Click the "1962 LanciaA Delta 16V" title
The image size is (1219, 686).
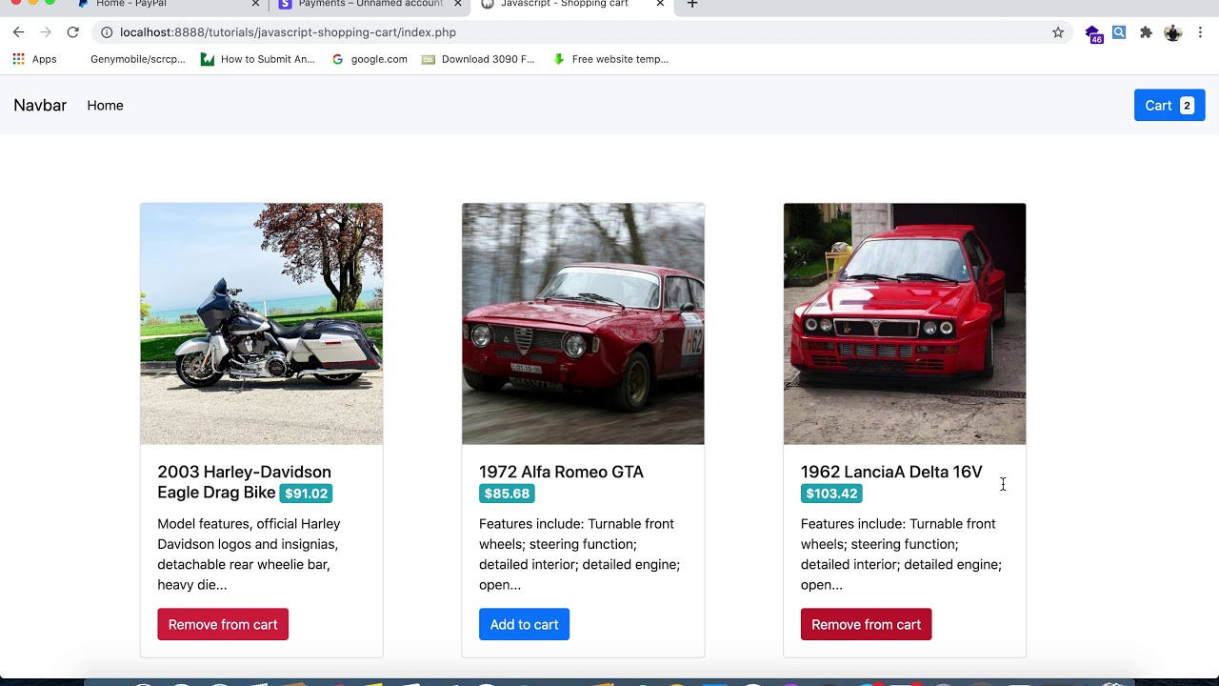coord(891,472)
